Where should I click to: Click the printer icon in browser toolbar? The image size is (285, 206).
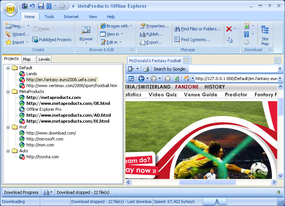(x=146, y=69)
